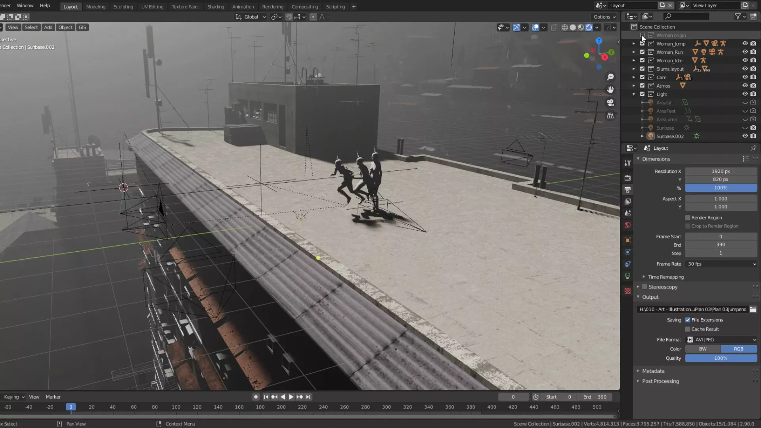
Task: Open the World properties tab icon
Action: [627, 225]
